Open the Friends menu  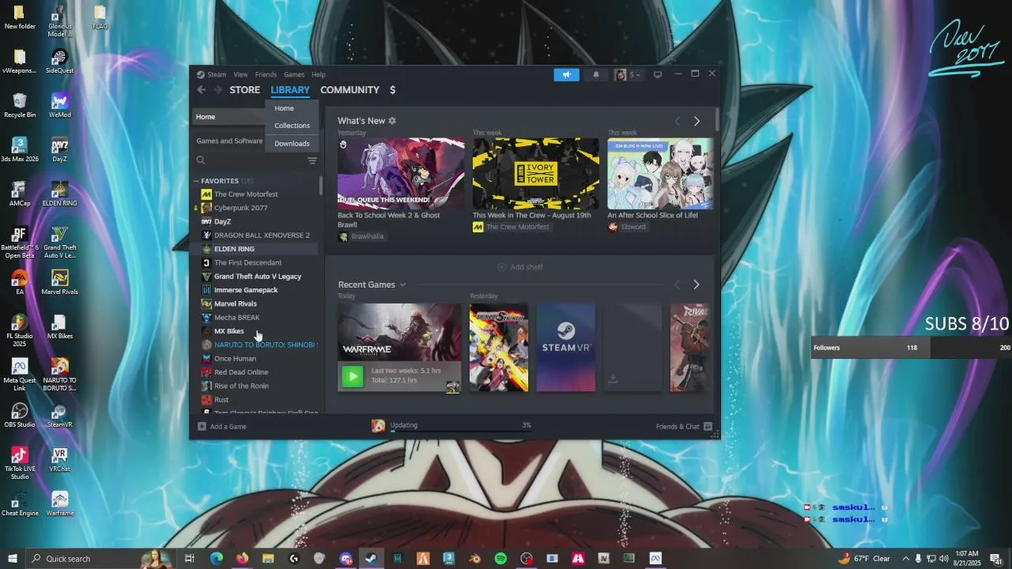266,74
